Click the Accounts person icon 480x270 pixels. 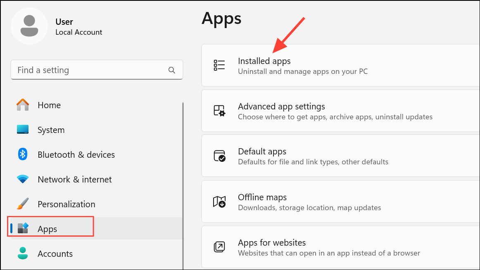23,253
